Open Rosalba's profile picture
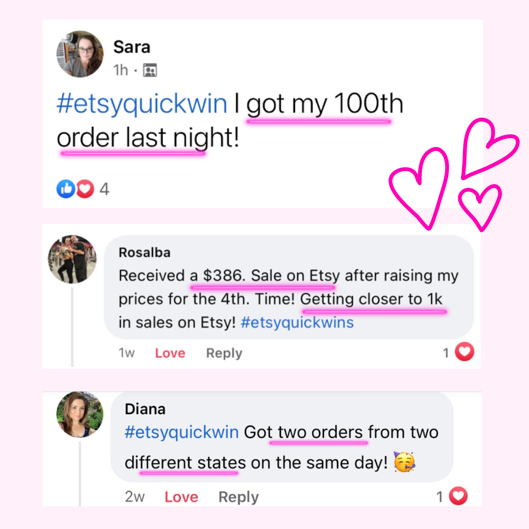Image resolution: width=529 pixels, height=529 pixels. (x=72, y=259)
